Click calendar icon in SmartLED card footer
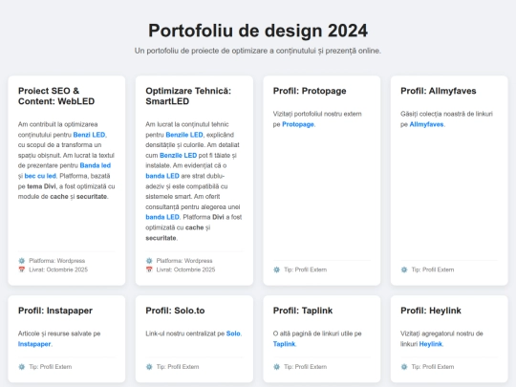The width and height of the screenshot is (516, 387). (149, 269)
